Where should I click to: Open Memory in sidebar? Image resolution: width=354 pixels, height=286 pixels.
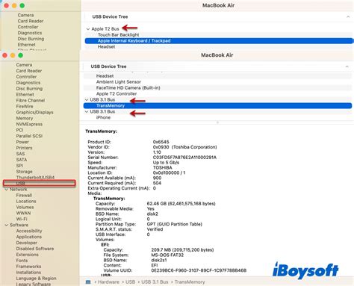pyautogui.click(x=25, y=118)
